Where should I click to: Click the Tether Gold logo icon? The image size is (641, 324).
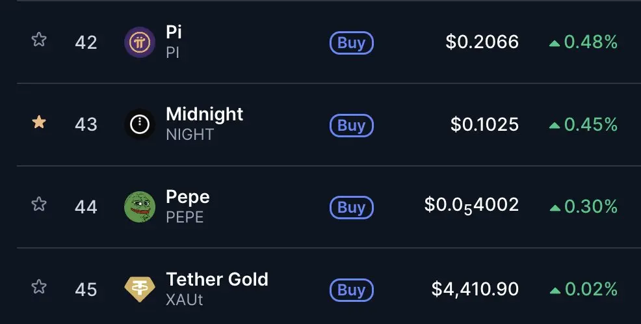[140, 289]
